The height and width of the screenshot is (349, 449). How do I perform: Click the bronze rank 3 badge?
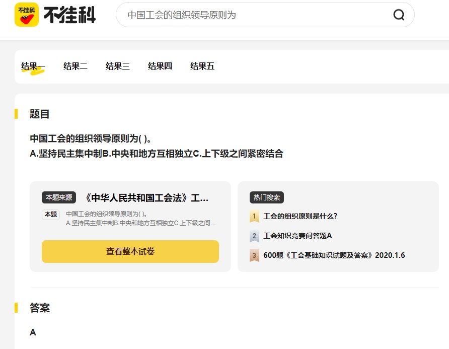(254, 255)
